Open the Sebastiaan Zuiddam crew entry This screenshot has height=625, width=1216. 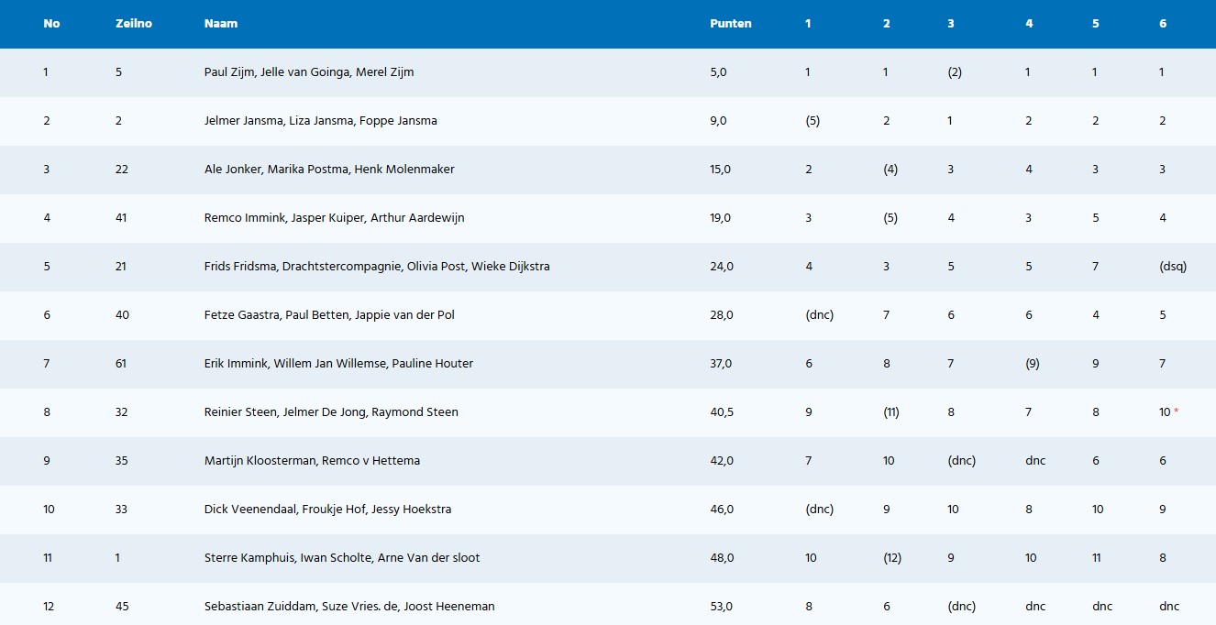348,607
